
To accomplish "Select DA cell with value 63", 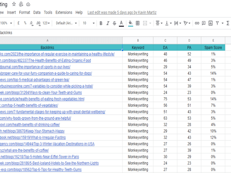I will click(165, 118).
